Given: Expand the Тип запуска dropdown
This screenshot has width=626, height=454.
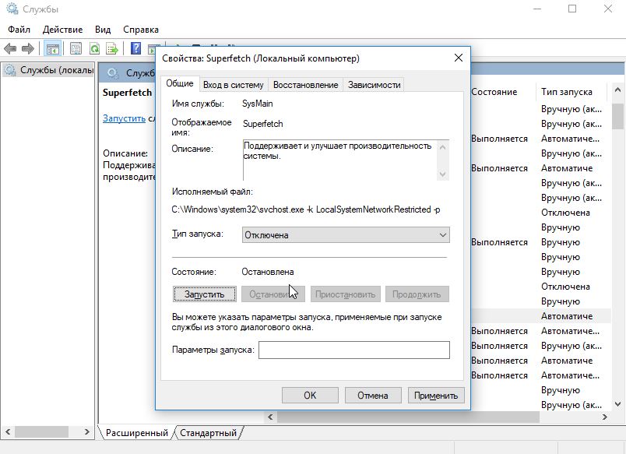Looking at the screenshot, I should 346,234.
